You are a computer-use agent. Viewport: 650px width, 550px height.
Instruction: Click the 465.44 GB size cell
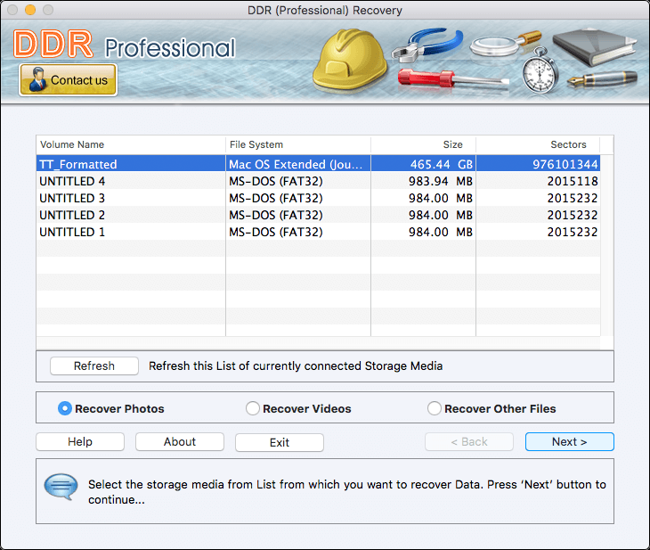coord(423,164)
